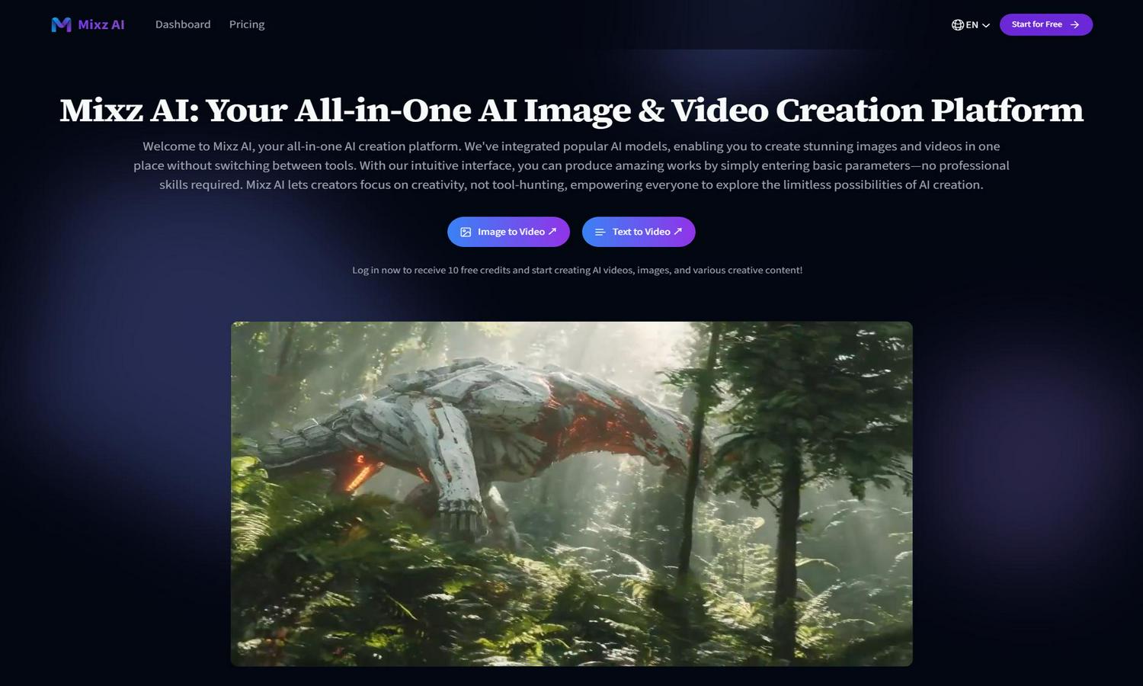Image resolution: width=1143 pixels, height=686 pixels.
Task: Click the main headline about All-in-One Platform
Action: [571, 111]
